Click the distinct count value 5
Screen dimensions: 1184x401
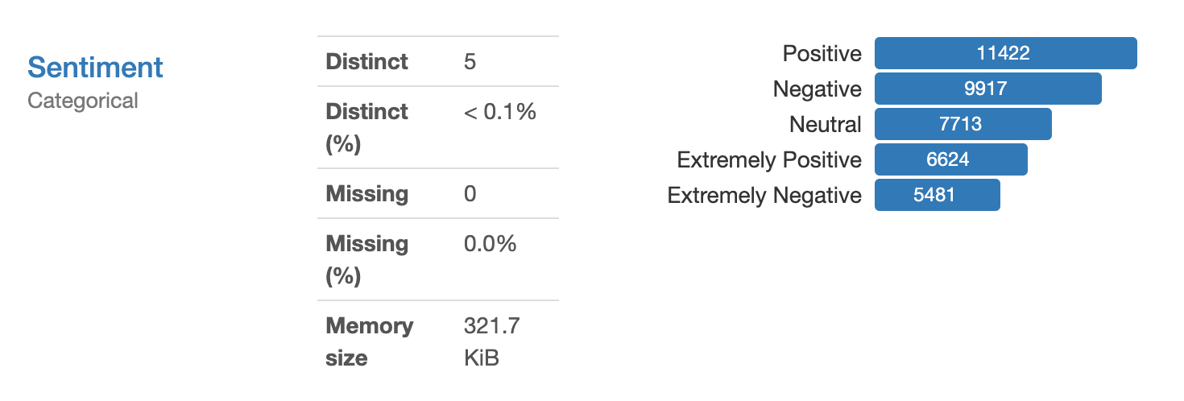470,61
